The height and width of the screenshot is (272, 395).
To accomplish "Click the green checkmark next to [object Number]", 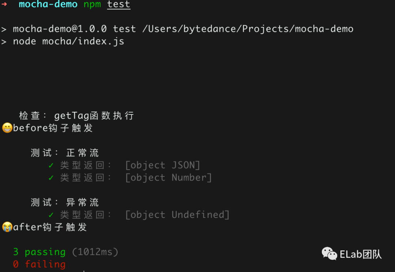I will point(51,178).
